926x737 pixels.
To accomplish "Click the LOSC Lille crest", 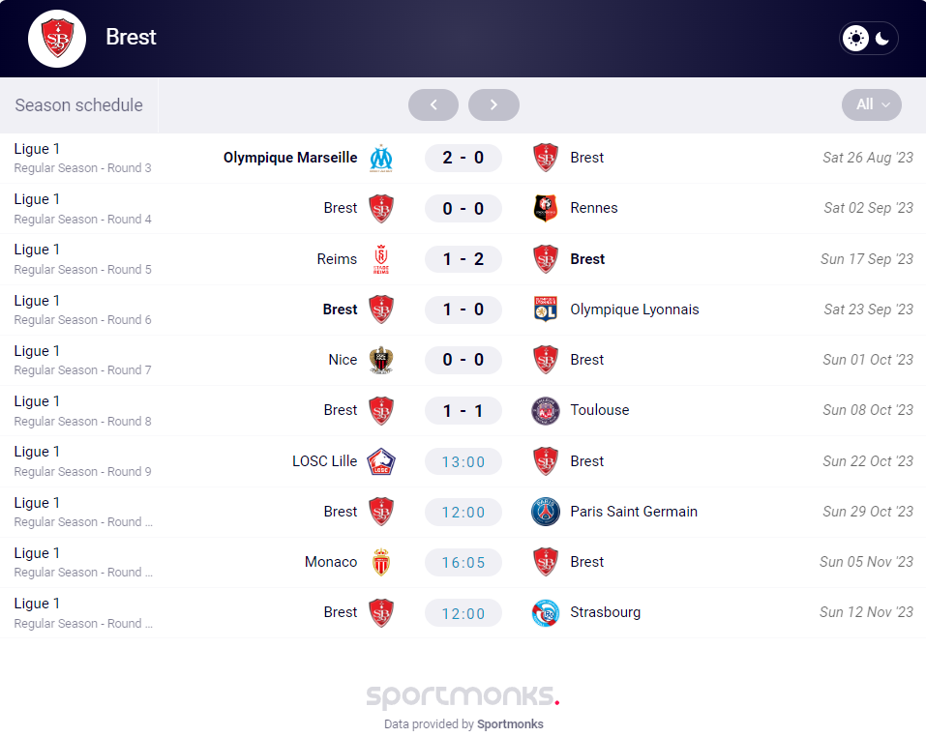I will [x=381, y=461].
